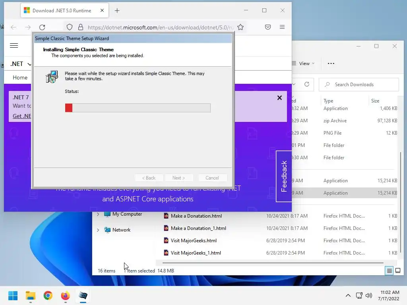
Task: Close the Download .NET 5.0 Runtime tab
Action: [102, 10]
